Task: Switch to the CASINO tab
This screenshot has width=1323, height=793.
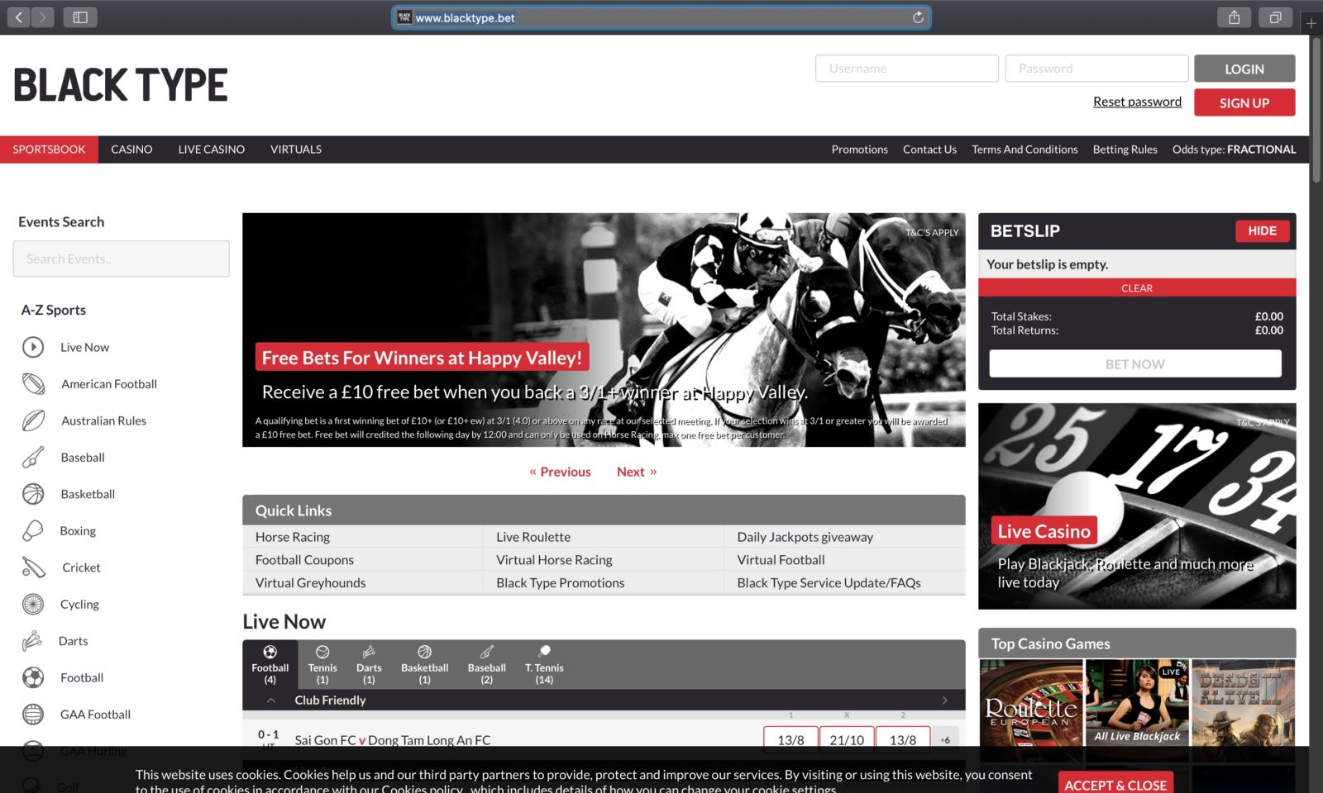Action: tap(131, 150)
